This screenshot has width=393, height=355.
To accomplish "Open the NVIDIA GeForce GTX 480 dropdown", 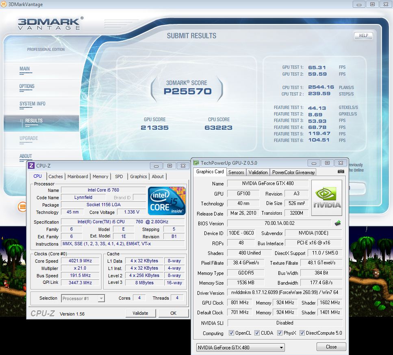I will (240, 348).
